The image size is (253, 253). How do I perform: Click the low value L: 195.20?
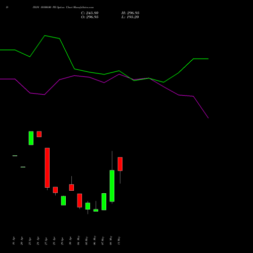[130, 17]
